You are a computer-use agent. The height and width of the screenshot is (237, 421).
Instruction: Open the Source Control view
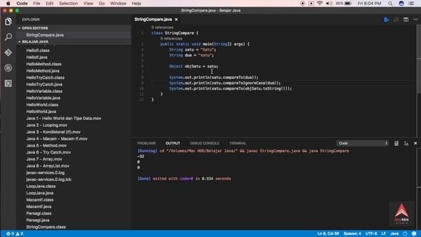tap(8, 53)
